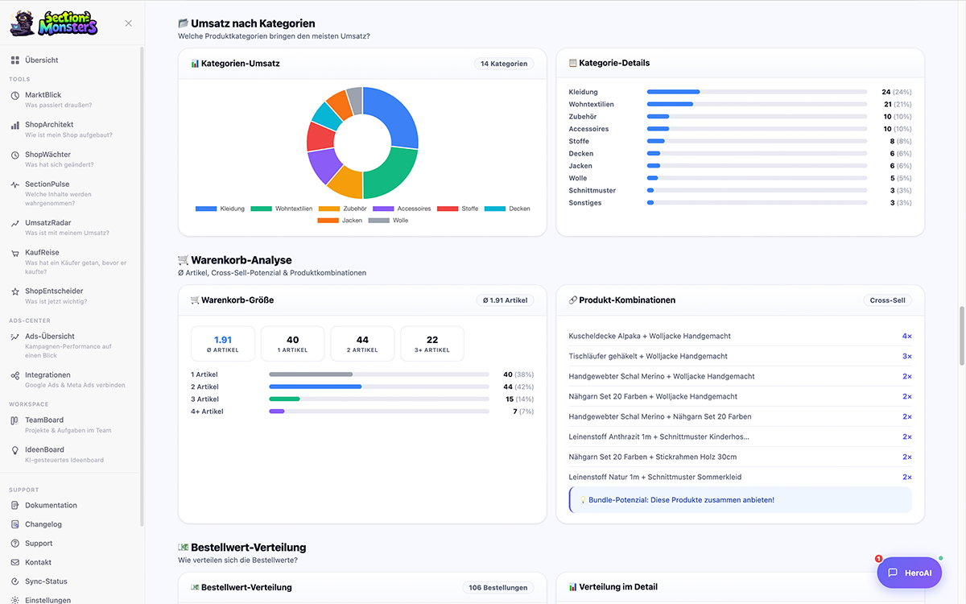Click the ShopArchitekt bar chart icon

click(15, 125)
